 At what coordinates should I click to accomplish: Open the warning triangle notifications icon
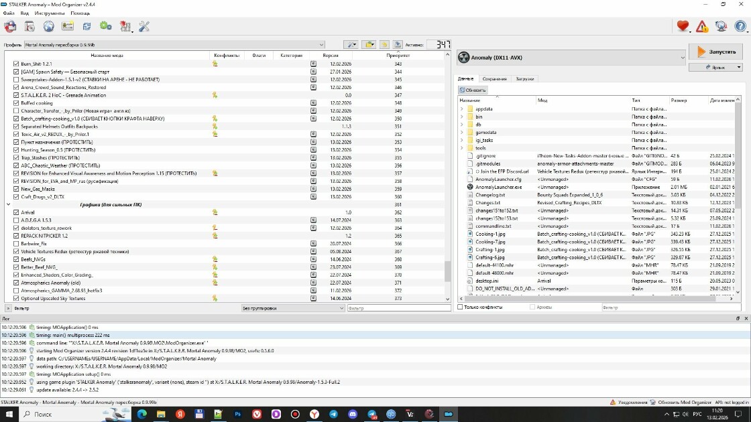coord(701,26)
